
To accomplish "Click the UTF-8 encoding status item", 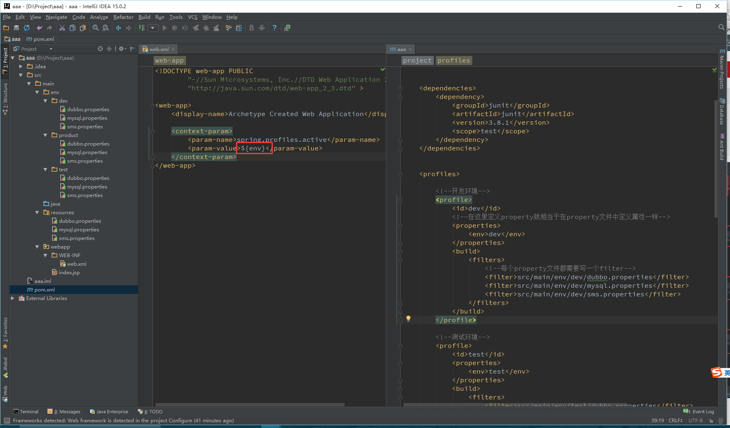I will [x=696, y=420].
